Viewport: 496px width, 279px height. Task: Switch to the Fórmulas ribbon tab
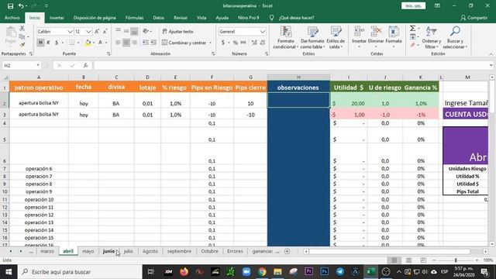[x=134, y=18]
